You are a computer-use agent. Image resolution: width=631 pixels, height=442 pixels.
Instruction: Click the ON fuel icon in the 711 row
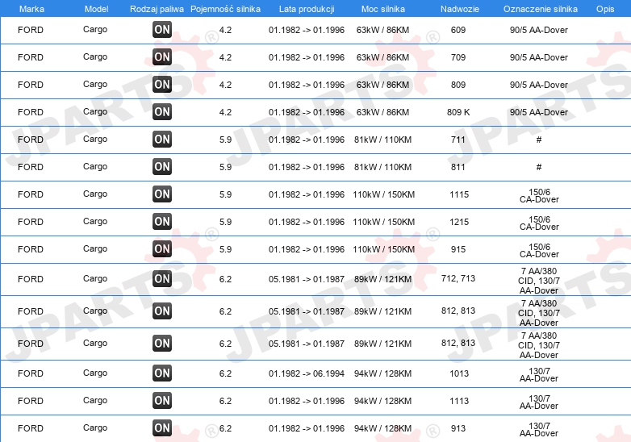pyautogui.click(x=162, y=140)
